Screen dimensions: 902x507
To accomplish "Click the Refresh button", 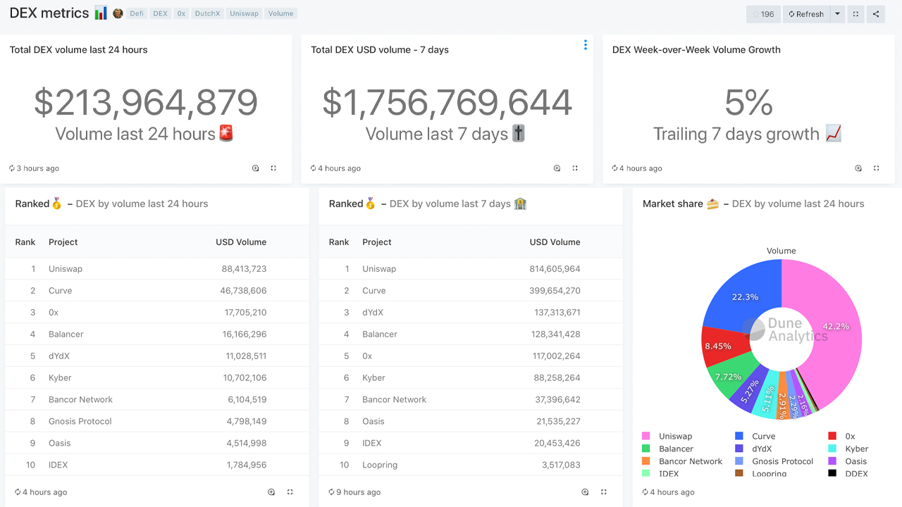I will click(x=805, y=14).
